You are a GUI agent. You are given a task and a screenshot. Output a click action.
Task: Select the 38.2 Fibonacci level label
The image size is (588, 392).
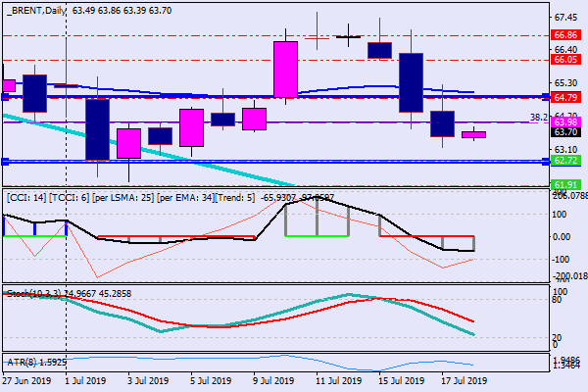point(537,117)
